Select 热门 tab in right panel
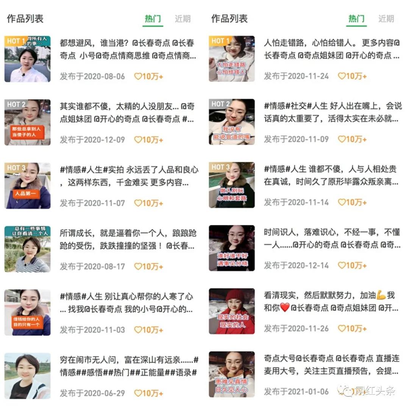Screen dimensions: 409x409 (357, 19)
